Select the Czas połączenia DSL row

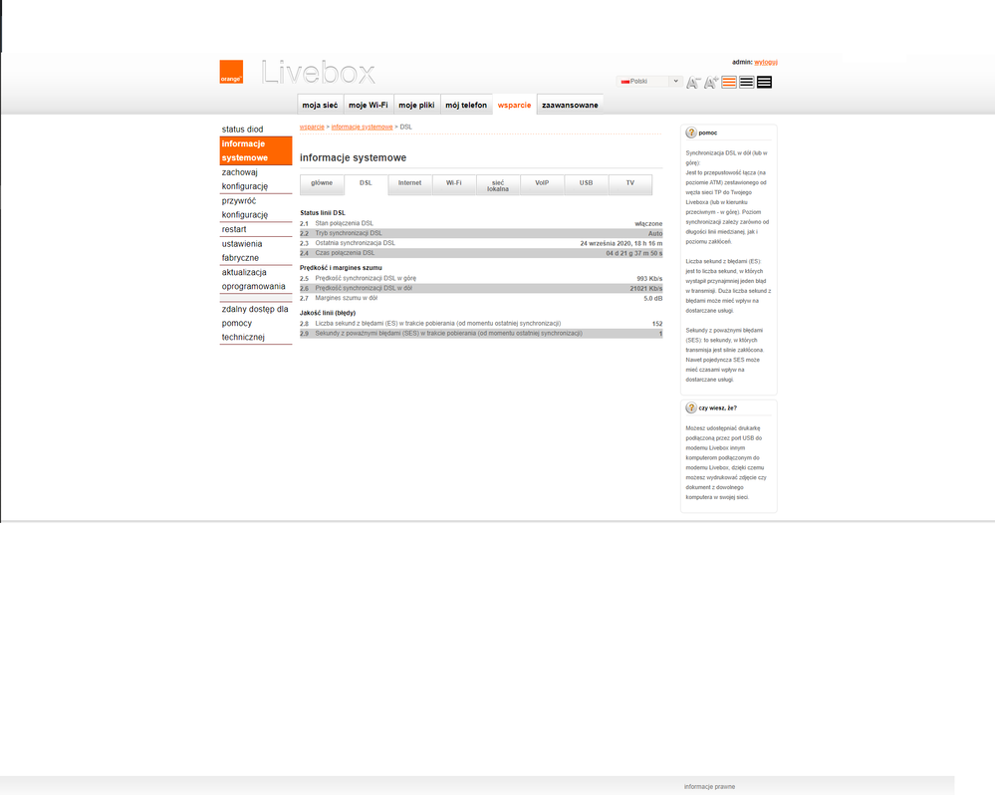pyautogui.click(x=481, y=253)
